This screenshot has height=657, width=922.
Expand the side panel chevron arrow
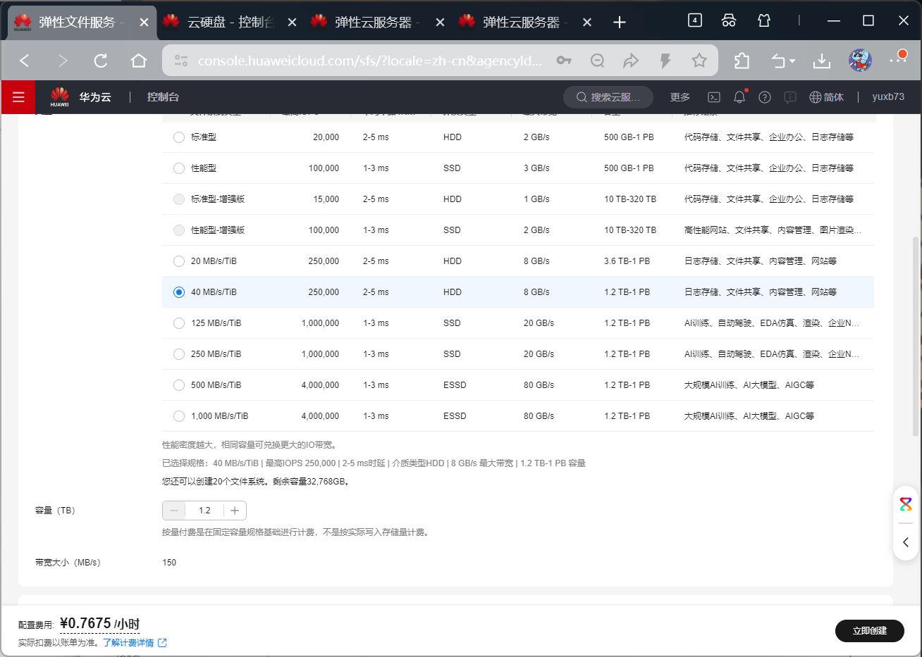click(906, 542)
